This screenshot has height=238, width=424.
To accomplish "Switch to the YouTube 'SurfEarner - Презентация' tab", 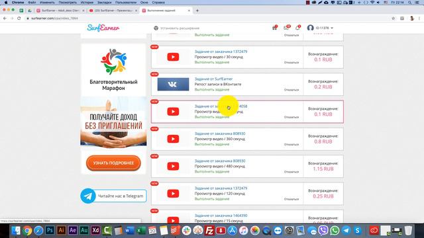I will (x=113, y=11).
